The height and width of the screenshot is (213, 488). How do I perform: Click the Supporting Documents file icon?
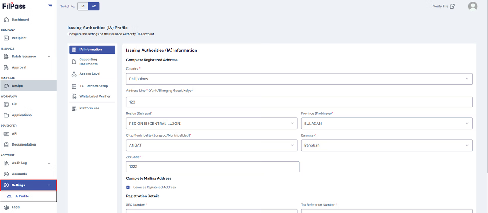[74, 62]
